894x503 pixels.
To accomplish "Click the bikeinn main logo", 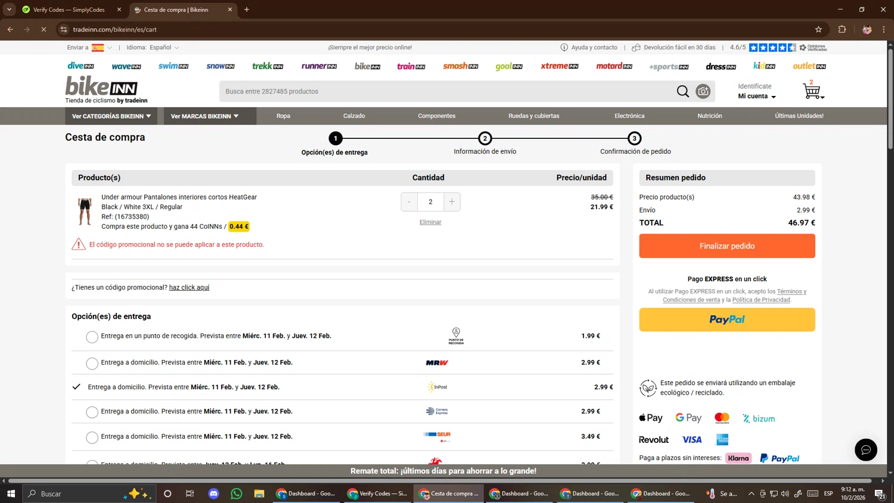I will point(101,87).
